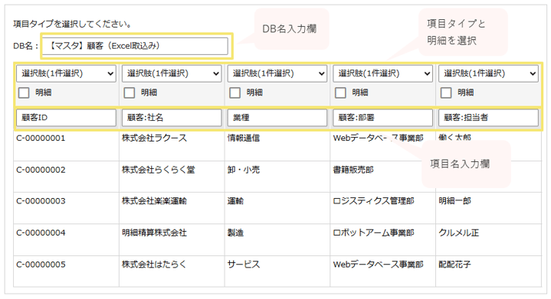Tick the 明細 checkbox above 顧客:社名
Viewport: 551px width, 299px height.
(x=130, y=93)
